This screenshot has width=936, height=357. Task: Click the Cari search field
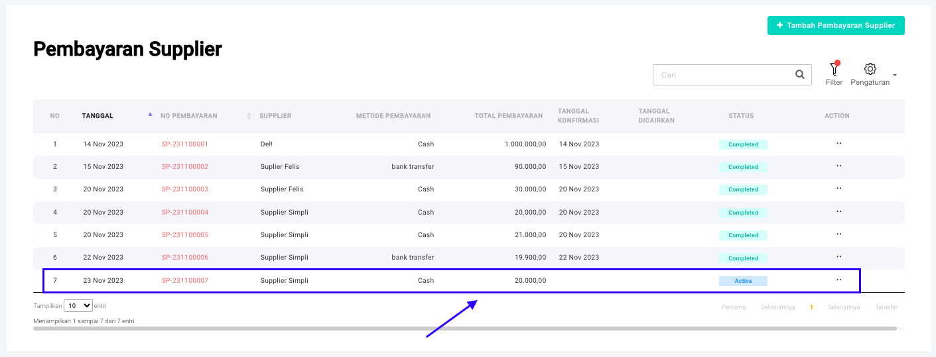click(x=723, y=75)
